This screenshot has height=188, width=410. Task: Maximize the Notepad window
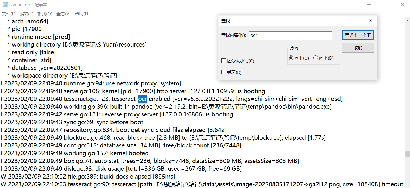tap(386, 5)
